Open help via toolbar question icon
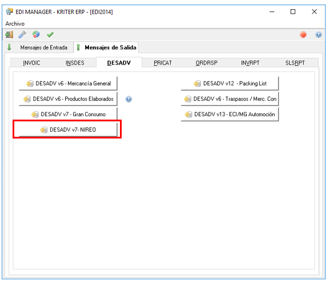This screenshot has width=329, height=281. coord(319,34)
